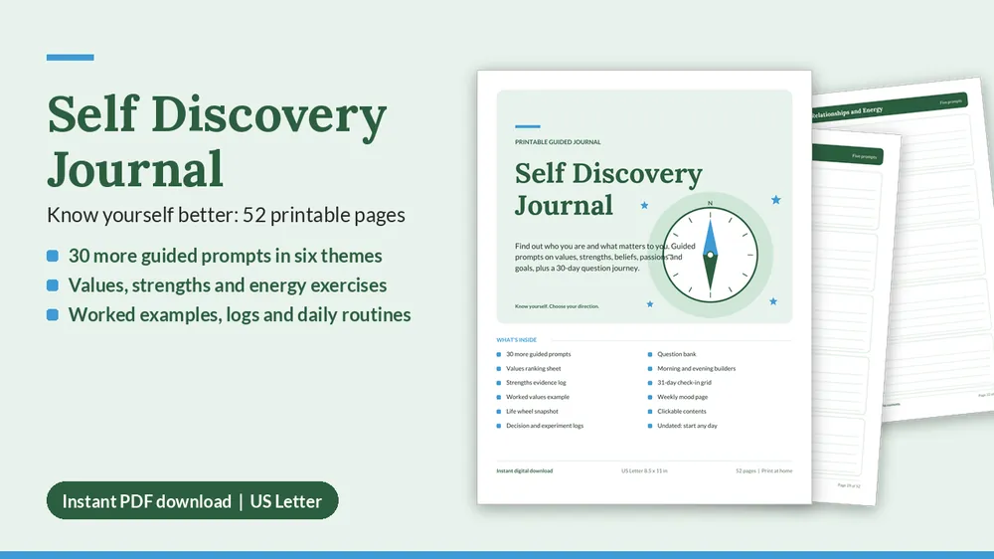Click the star beside the cover's 'Journal' word
Viewport: 994px width, 559px height.
coord(644,206)
